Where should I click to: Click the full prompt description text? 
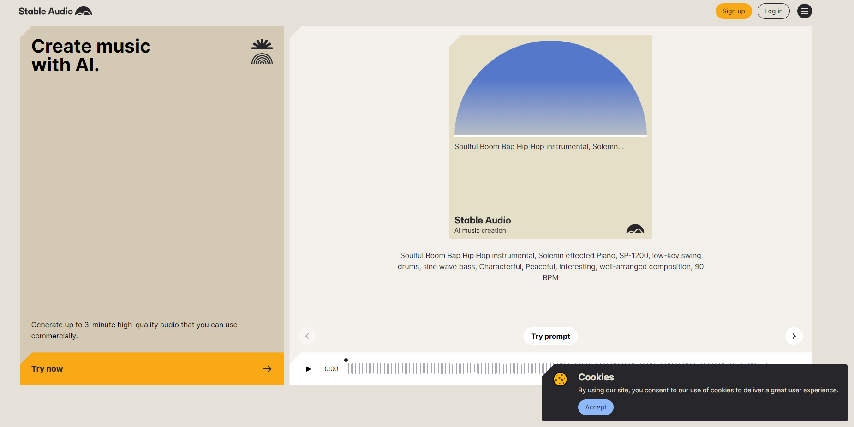[x=550, y=266]
